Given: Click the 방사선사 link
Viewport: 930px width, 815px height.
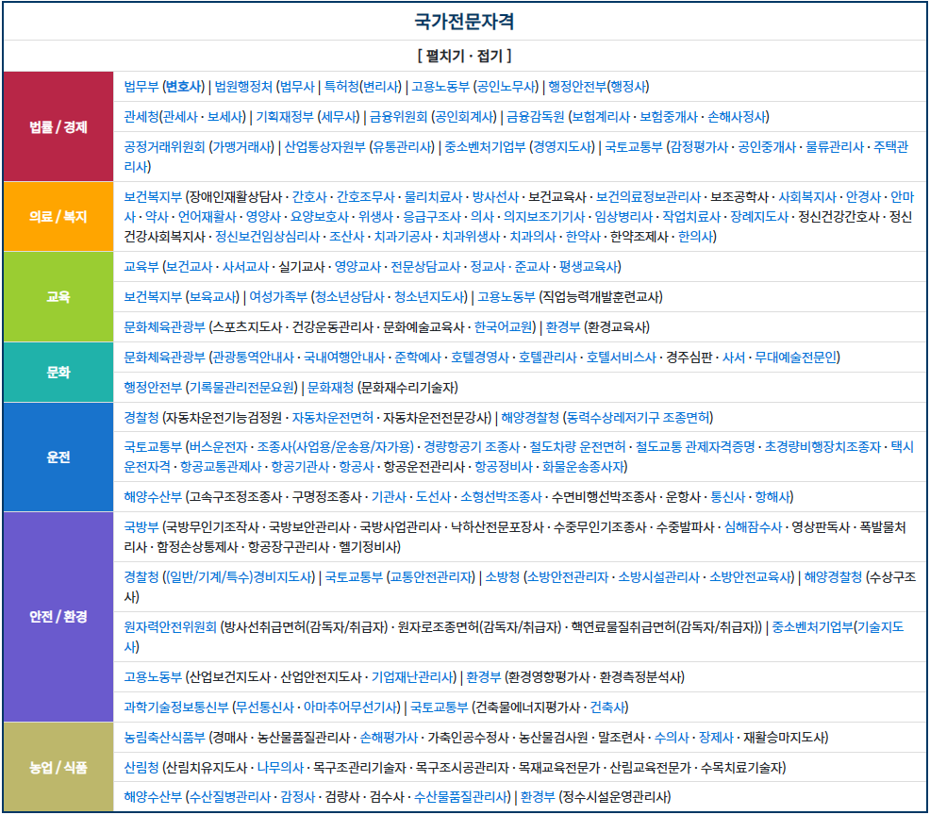Looking at the screenshot, I should tap(496, 197).
